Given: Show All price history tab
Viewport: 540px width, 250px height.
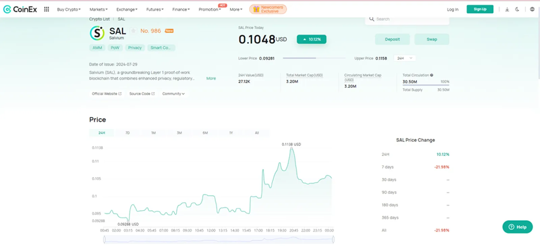Looking at the screenshot, I should click(257, 133).
